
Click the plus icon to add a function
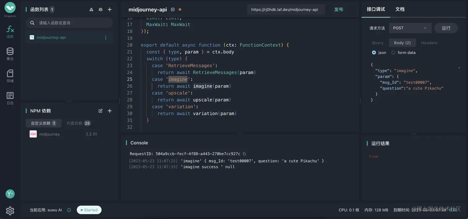click(x=110, y=10)
